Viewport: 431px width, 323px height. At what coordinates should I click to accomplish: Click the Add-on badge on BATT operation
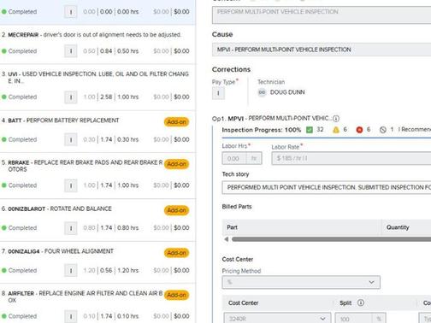coord(176,122)
